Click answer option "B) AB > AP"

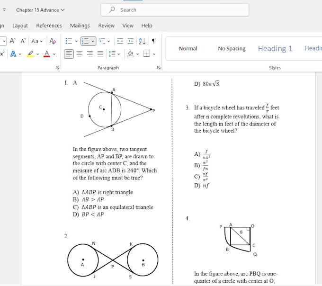tap(88, 199)
